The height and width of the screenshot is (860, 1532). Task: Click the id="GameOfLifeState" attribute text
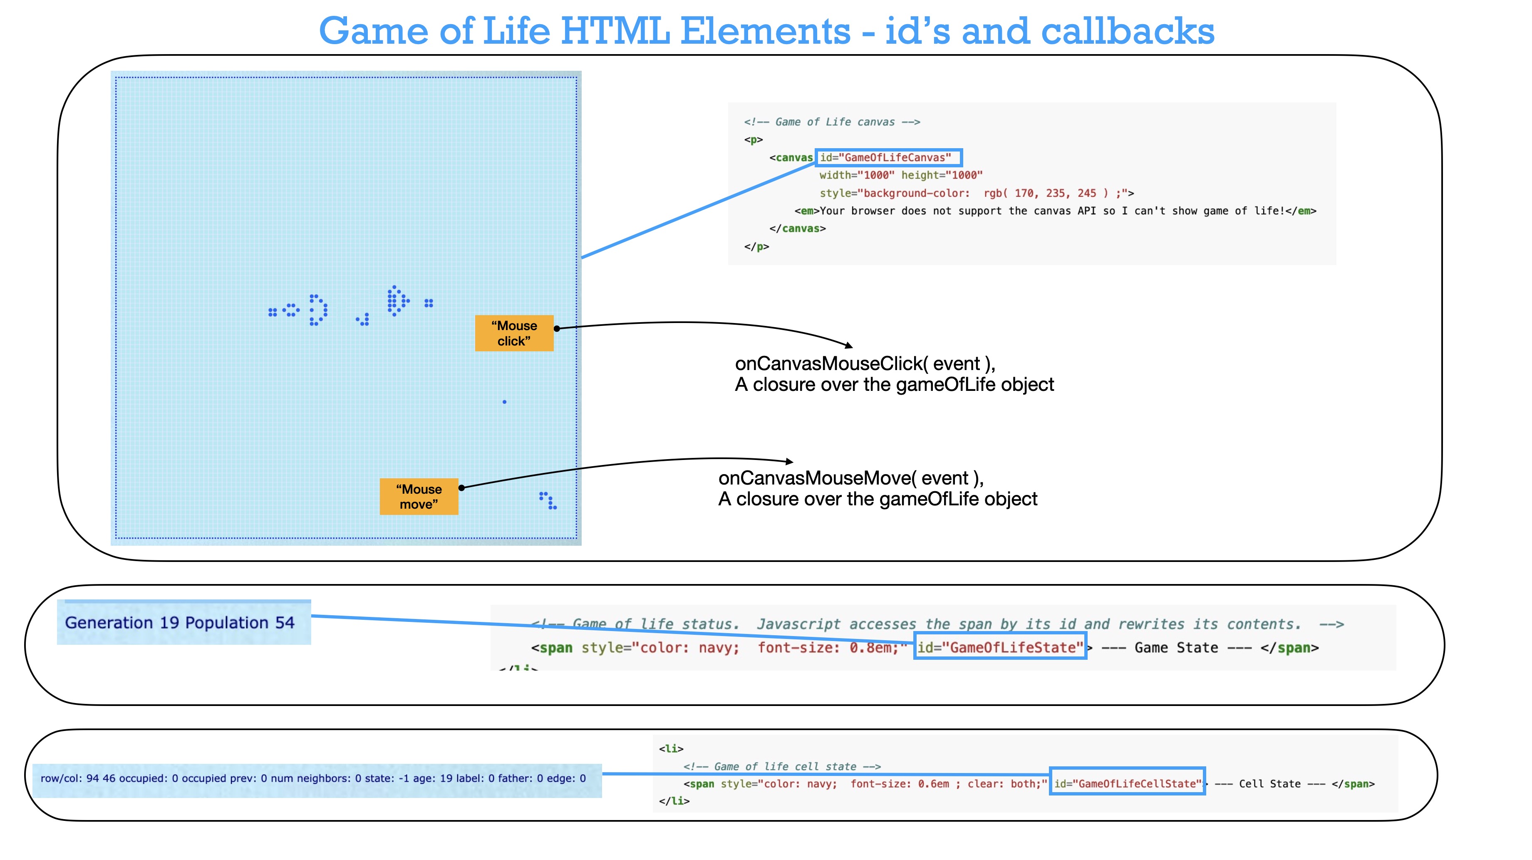point(1000,648)
